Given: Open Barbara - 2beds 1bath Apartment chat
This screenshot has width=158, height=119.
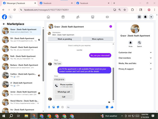Looking at the screenshot, I should [21, 66].
